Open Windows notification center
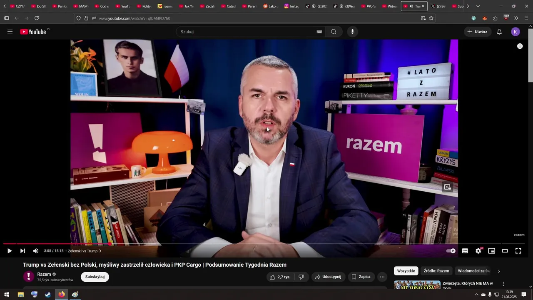This screenshot has height=300, width=533. pos(524,295)
